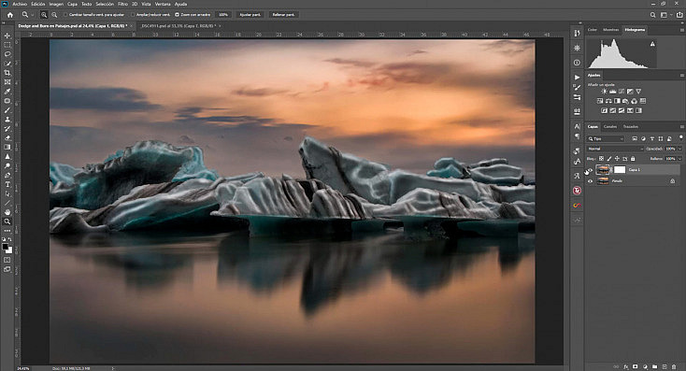Toggle Quick Mask mode
This screenshot has height=371, width=686.
(7, 260)
